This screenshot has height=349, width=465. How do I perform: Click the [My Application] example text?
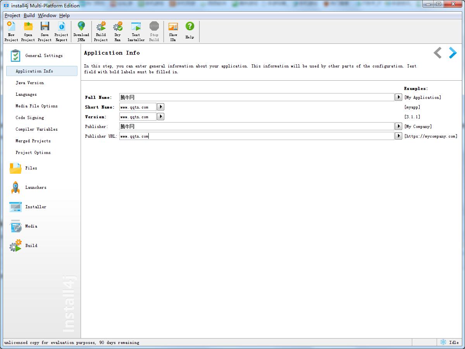pos(423,97)
